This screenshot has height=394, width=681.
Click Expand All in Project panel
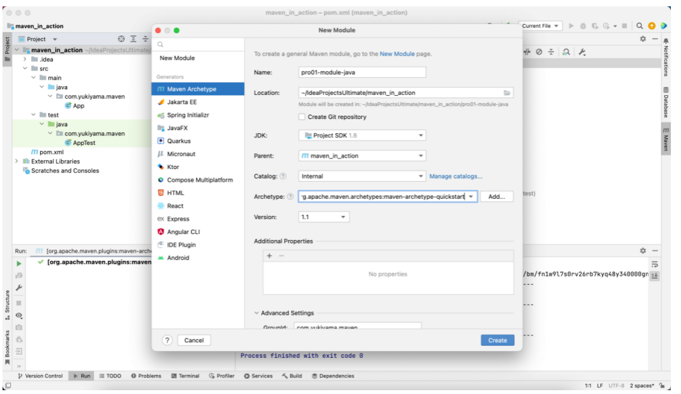click(x=133, y=39)
